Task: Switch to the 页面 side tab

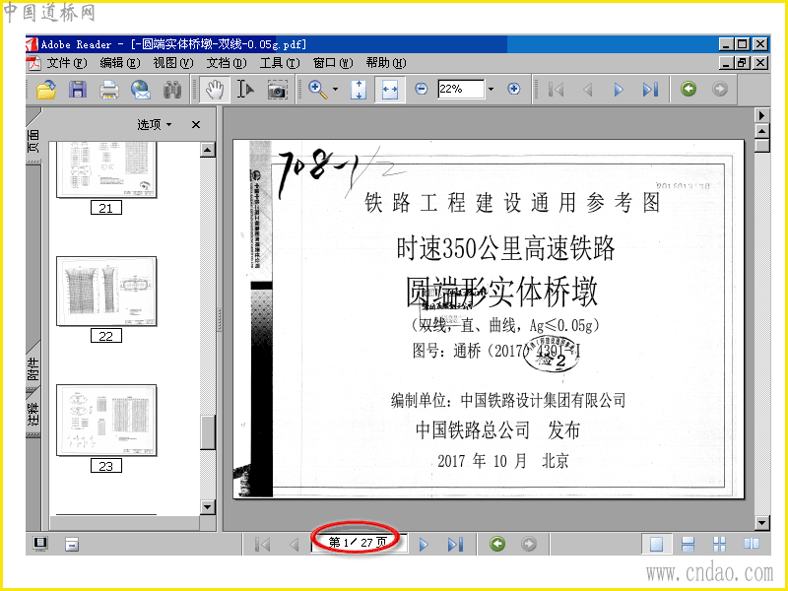Action: click(33, 140)
